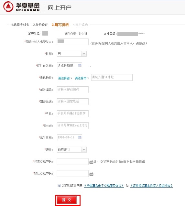Go to step 2.身份验证
Viewport: 185px width, 206px height.
[40, 25]
